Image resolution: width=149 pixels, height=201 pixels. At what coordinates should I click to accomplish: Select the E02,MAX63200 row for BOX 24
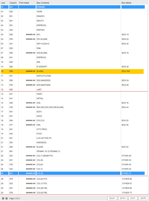[73, 80]
